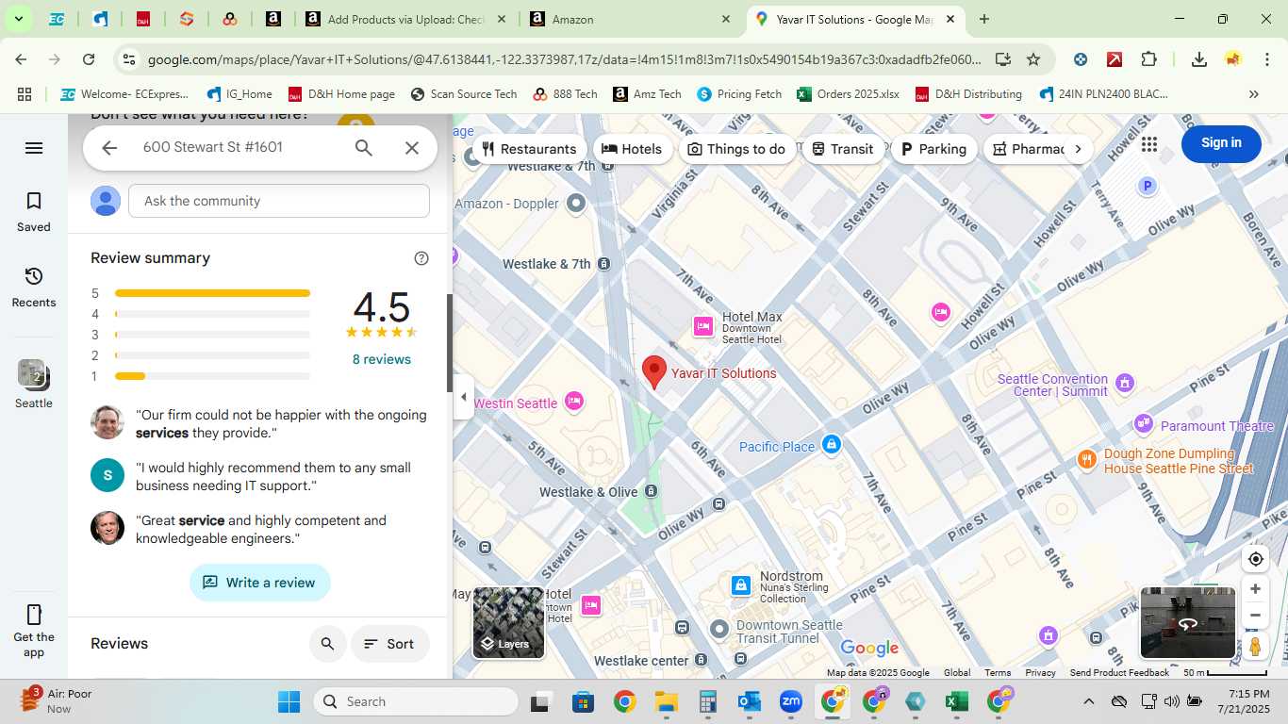Viewport: 1288px width, 724px height.
Task: Open Windows Start menu
Action: (x=289, y=701)
